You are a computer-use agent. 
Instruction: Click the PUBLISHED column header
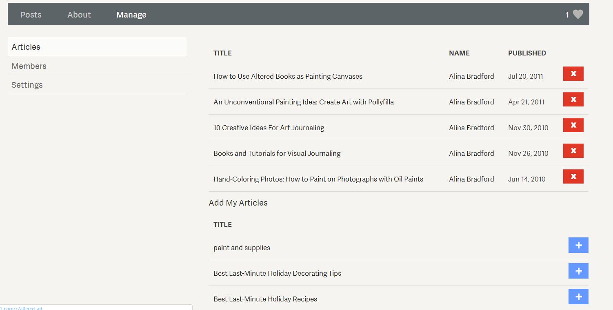tap(527, 53)
